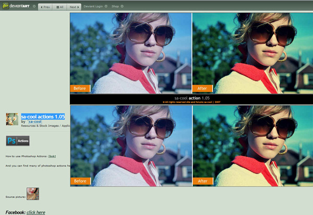This screenshot has height=215, width=313.
Task: Click the sa-cool action 1.05 banner text
Action: click(192, 98)
